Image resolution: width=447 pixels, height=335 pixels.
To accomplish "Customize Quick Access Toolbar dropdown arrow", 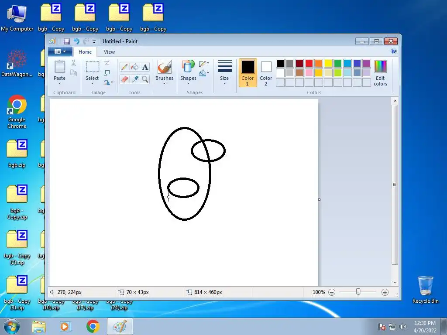I will click(x=94, y=41).
